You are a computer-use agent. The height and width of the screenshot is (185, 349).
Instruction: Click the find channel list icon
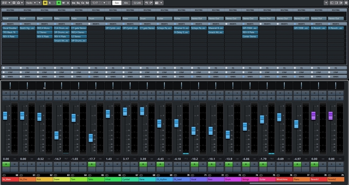pyautogui.click(x=14, y=3)
